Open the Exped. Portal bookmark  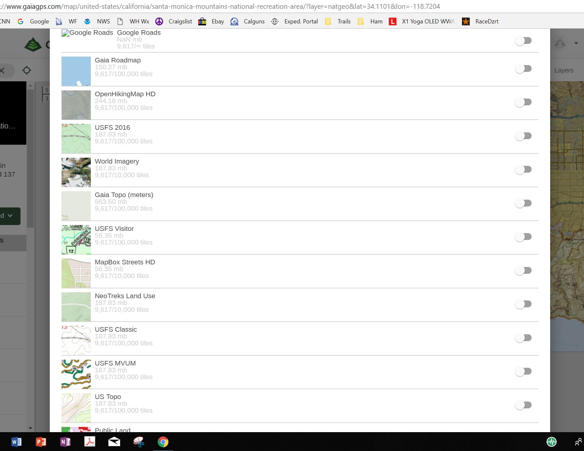295,21
